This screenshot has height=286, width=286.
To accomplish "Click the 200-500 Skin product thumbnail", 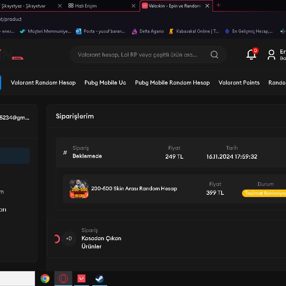I will click(79, 188).
